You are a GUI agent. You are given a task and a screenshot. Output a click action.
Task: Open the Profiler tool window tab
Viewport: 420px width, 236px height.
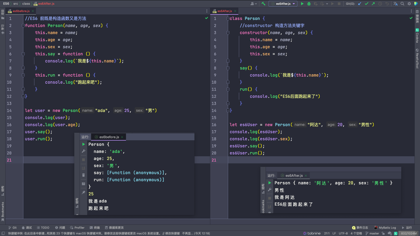point(77,228)
